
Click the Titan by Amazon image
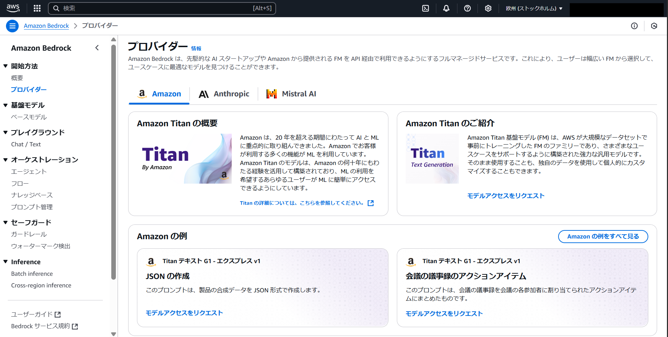184,159
